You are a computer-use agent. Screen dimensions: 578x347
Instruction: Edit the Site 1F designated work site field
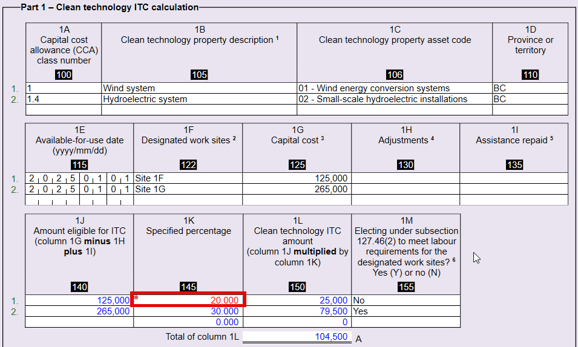point(188,178)
